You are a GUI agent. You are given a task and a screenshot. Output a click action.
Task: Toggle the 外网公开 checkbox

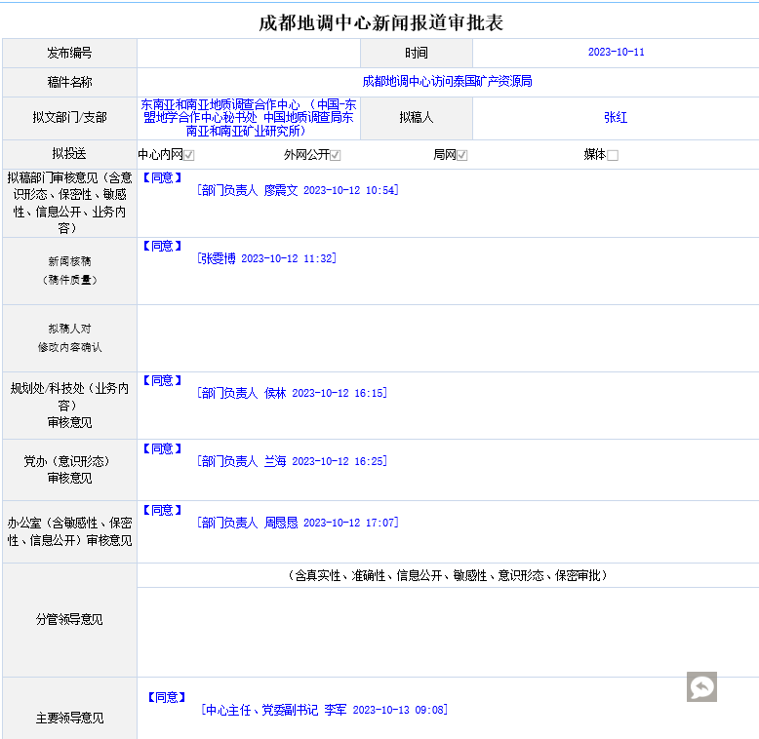click(336, 155)
